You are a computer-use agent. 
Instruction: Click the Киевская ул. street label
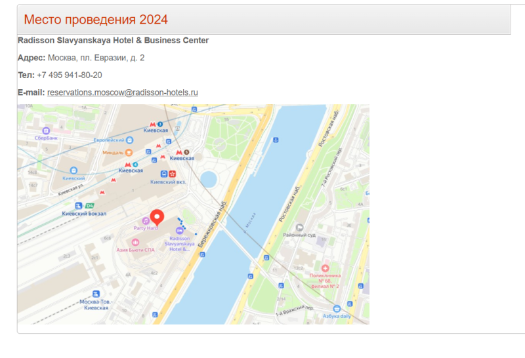pyautogui.click(x=71, y=189)
